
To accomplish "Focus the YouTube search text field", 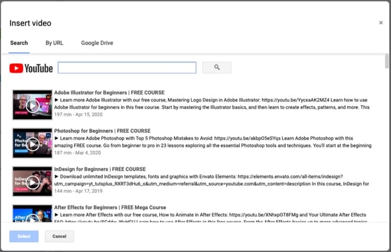I will [127, 68].
